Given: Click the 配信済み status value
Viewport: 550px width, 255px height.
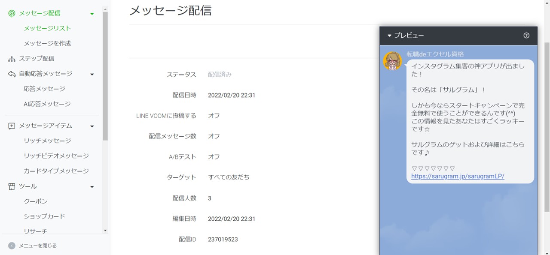Looking at the screenshot, I should pyautogui.click(x=220, y=75).
